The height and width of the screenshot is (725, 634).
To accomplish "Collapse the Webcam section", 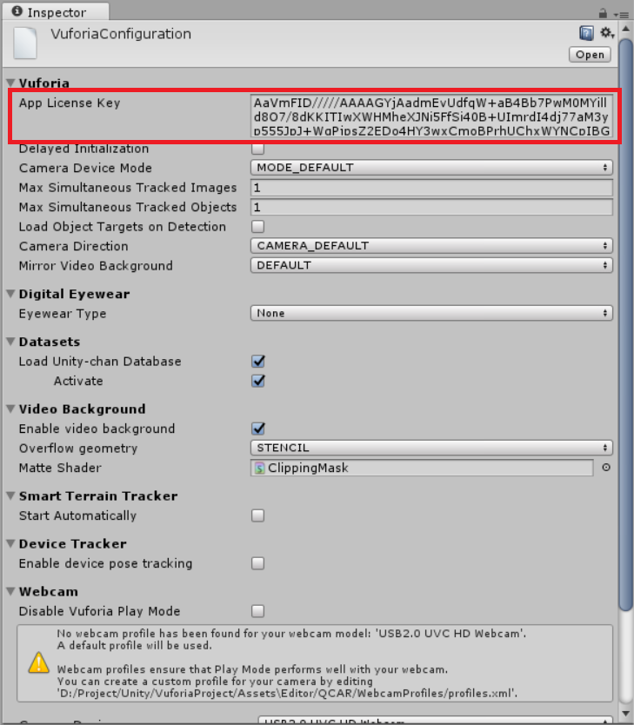I will coord(11,591).
